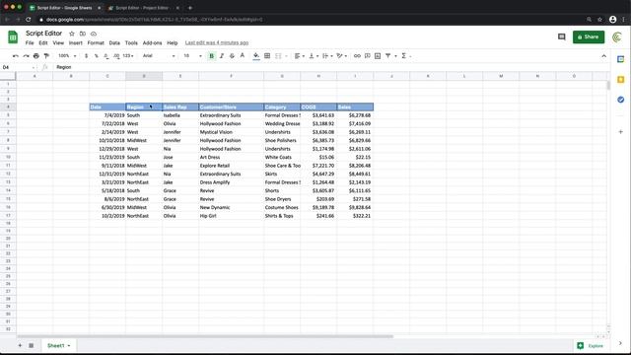The width and height of the screenshot is (631, 355).
Task: Click the browser reload button
Action: tap(29, 20)
